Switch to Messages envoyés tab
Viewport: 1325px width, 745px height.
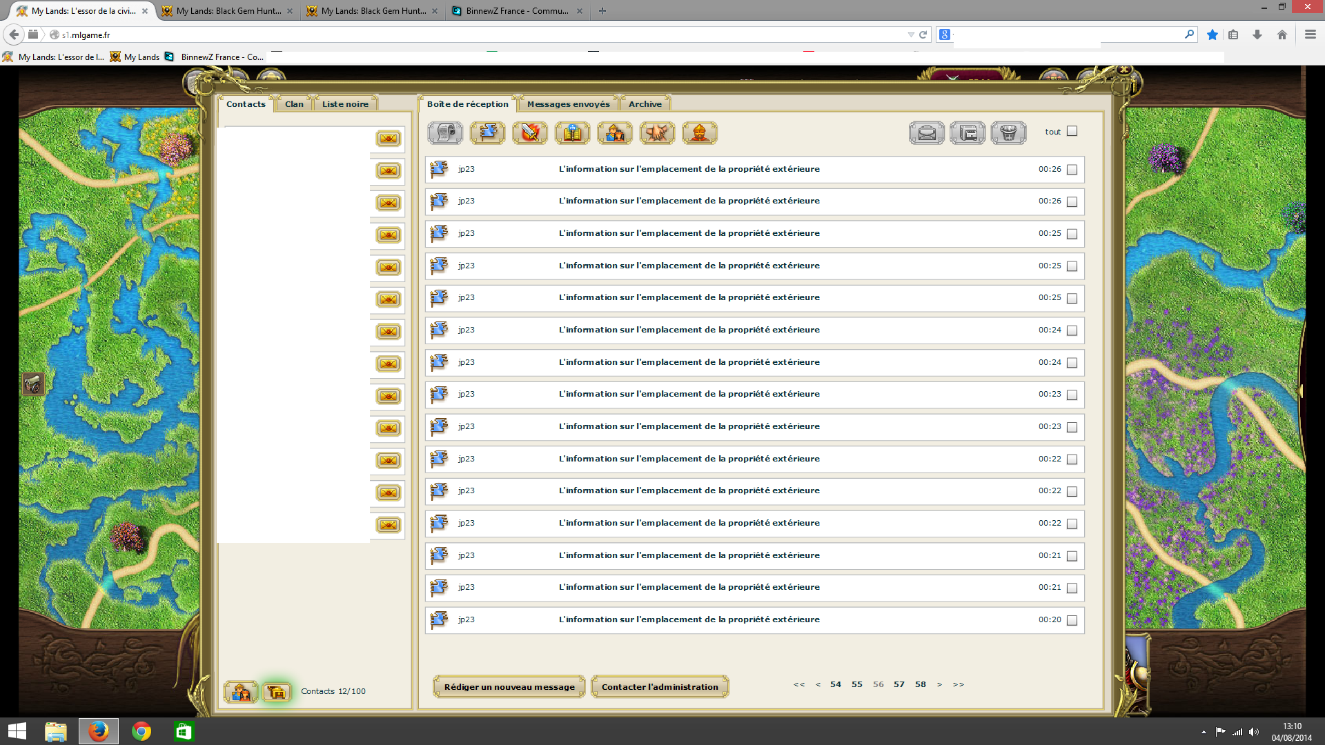[x=568, y=104]
